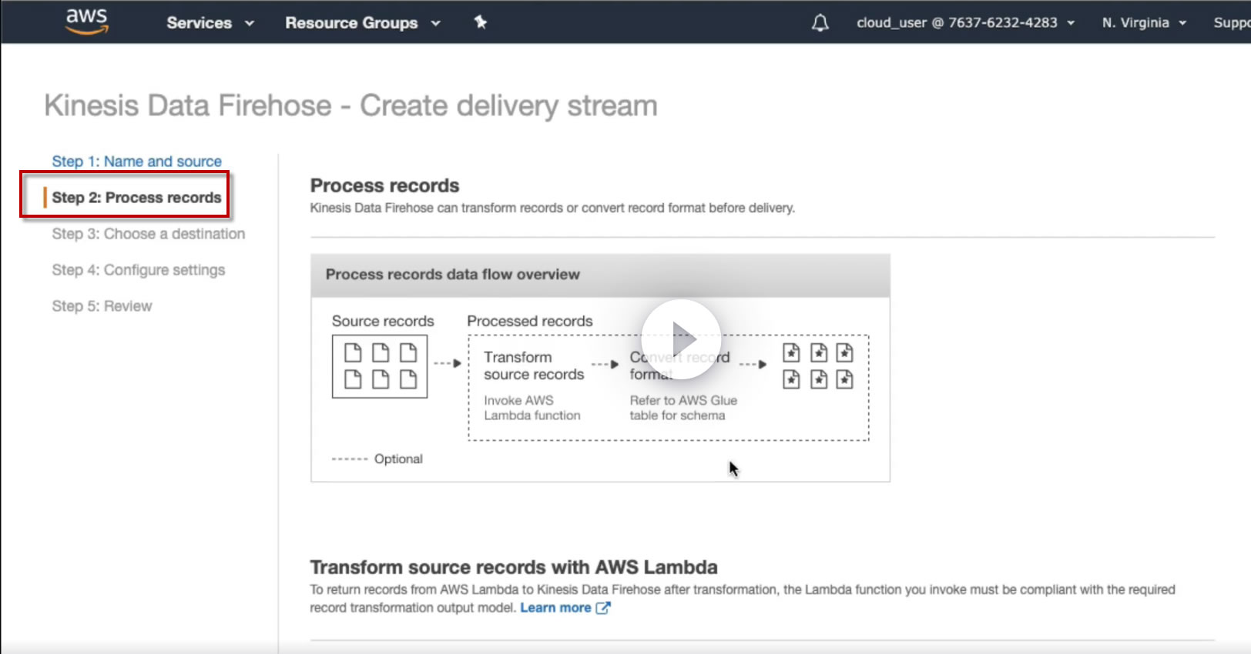This screenshot has width=1251, height=654.
Task: Click the processed records starred documents icon
Action: pos(818,366)
